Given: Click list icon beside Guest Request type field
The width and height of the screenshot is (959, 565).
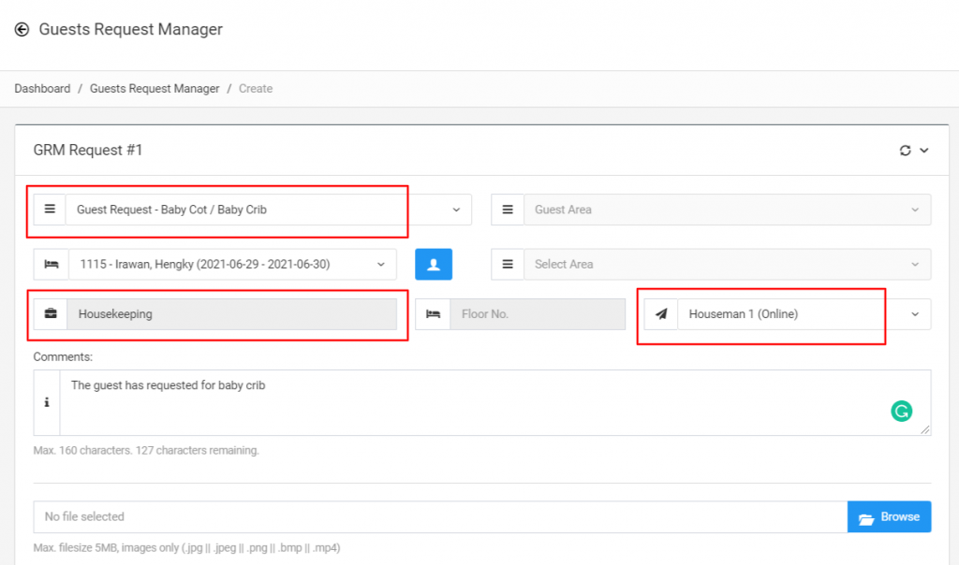Looking at the screenshot, I should [x=50, y=210].
